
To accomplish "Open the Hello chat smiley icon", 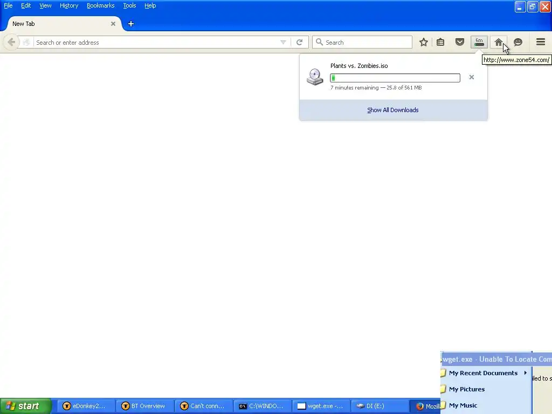I will coord(518,42).
